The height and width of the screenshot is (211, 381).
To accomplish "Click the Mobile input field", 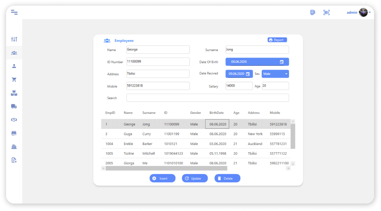I will (158, 86).
